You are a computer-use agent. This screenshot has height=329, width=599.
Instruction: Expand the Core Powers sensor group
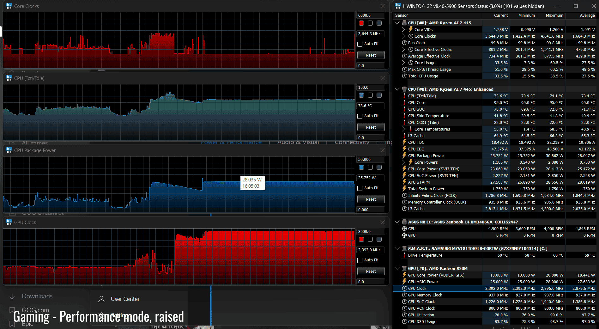pyautogui.click(x=403, y=162)
